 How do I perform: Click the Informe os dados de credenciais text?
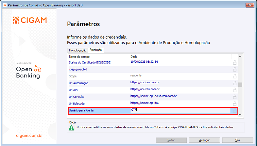point(97,37)
